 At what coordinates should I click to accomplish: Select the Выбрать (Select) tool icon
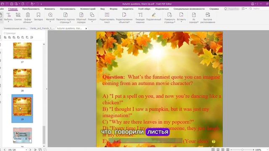point(8,15)
